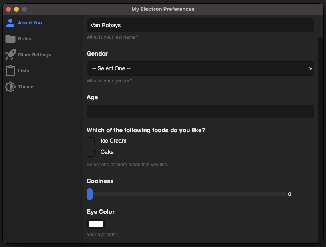Click the Coolness slider handle

(90, 194)
